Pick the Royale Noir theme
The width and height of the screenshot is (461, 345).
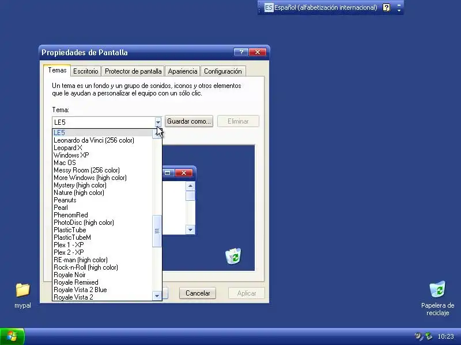[103, 275]
